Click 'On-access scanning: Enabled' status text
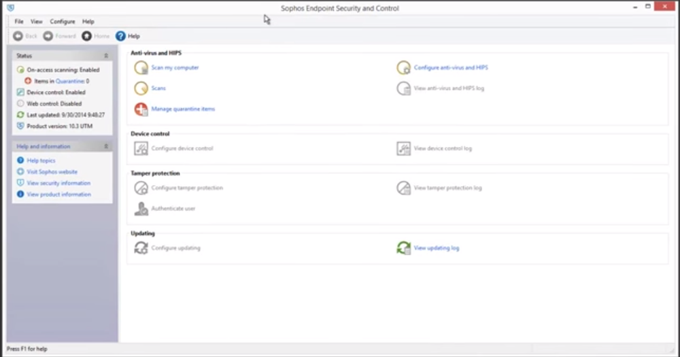 (x=63, y=70)
